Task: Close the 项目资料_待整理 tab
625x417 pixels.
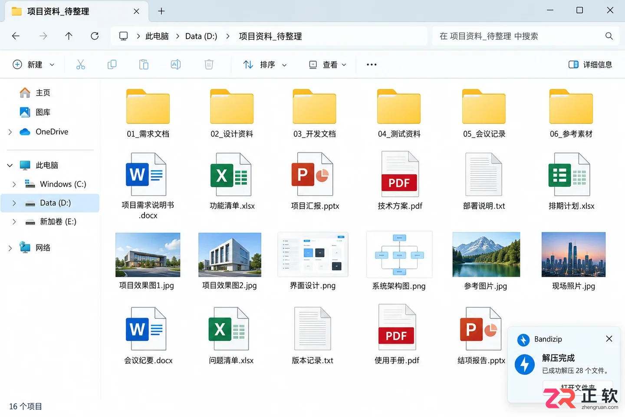Action: [x=136, y=11]
